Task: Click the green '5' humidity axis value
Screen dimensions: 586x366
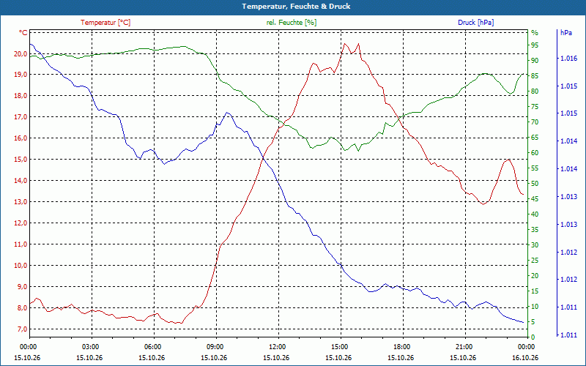Action: coord(533,322)
